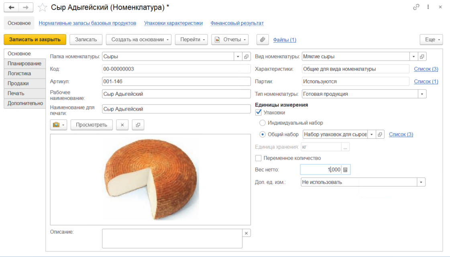Click the paperclip attached files icon

pyautogui.click(x=263, y=40)
